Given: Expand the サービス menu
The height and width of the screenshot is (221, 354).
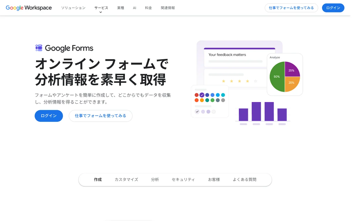Looking at the screenshot, I should 101,8.
